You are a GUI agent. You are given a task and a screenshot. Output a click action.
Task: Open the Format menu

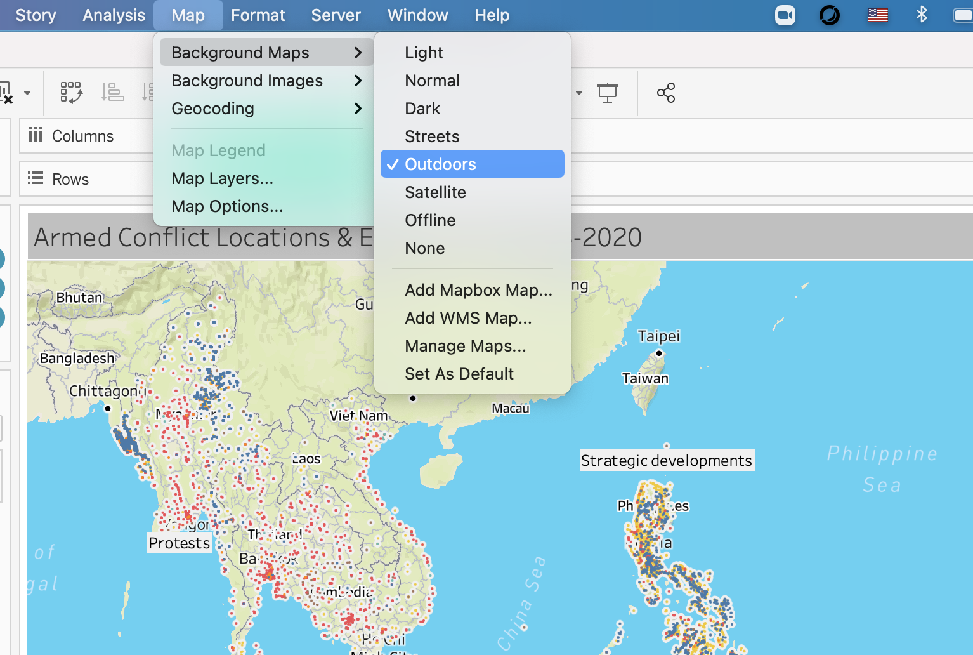pyautogui.click(x=258, y=15)
